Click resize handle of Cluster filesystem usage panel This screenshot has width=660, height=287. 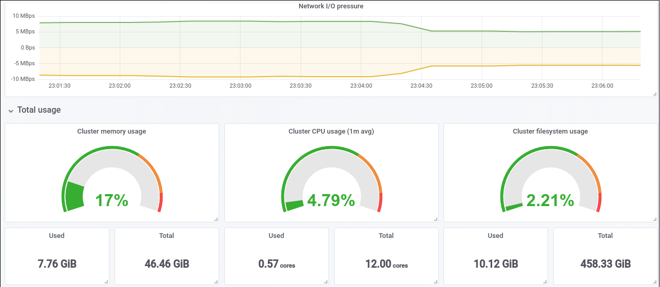point(654,219)
